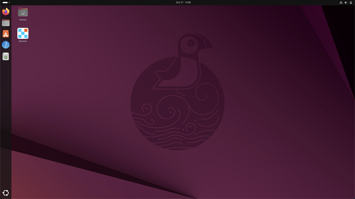Open the Trash in the dock
The image size is (355, 199).
5,57
